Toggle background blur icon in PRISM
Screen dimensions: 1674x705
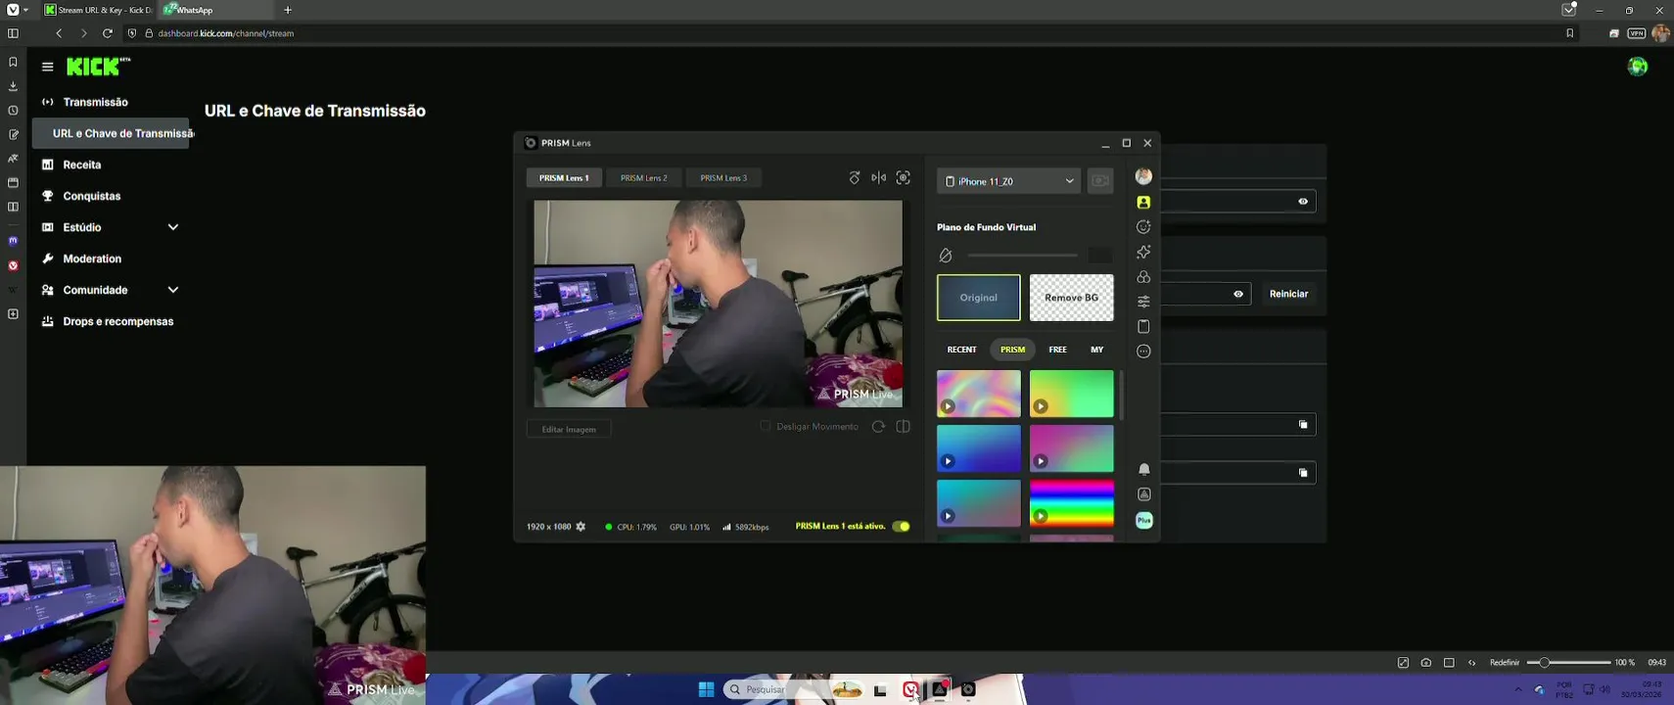point(946,256)
